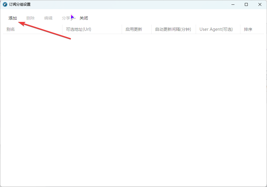Click the User Agent(可选) column header
This screenshot has height=187, width=267.
[x=216, y=29]
